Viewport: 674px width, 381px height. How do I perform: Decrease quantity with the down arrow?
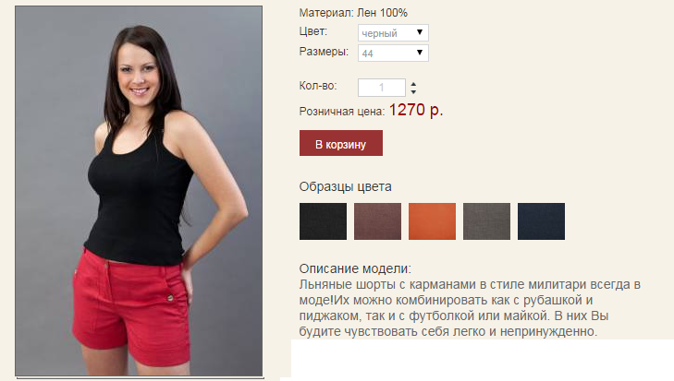coord(413,92)
